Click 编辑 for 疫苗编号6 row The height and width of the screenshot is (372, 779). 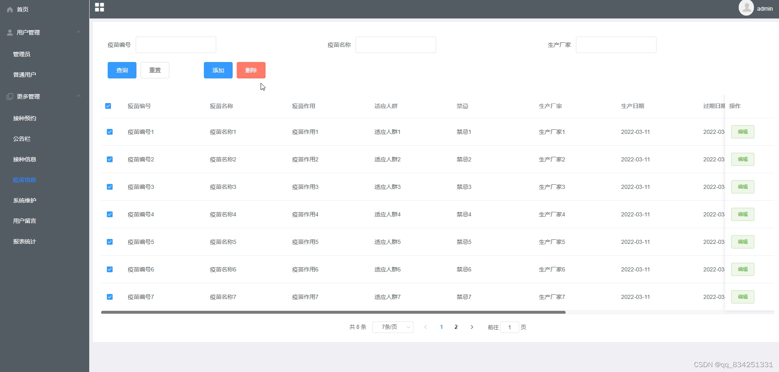(x=743, y=269)
